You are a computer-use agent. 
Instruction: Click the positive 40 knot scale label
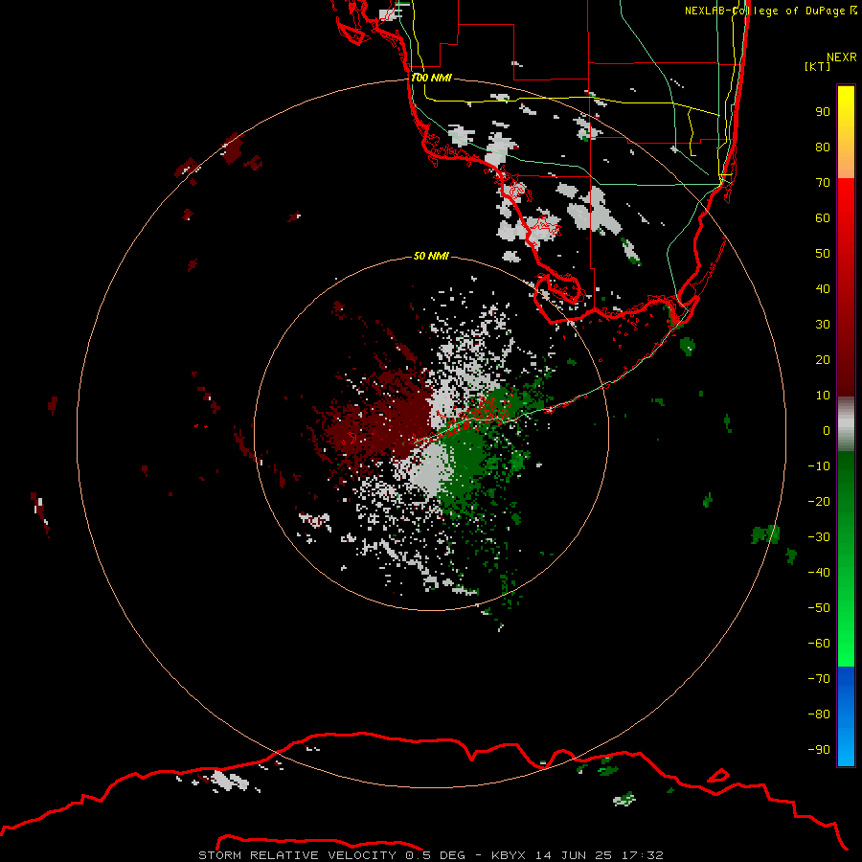823,289
